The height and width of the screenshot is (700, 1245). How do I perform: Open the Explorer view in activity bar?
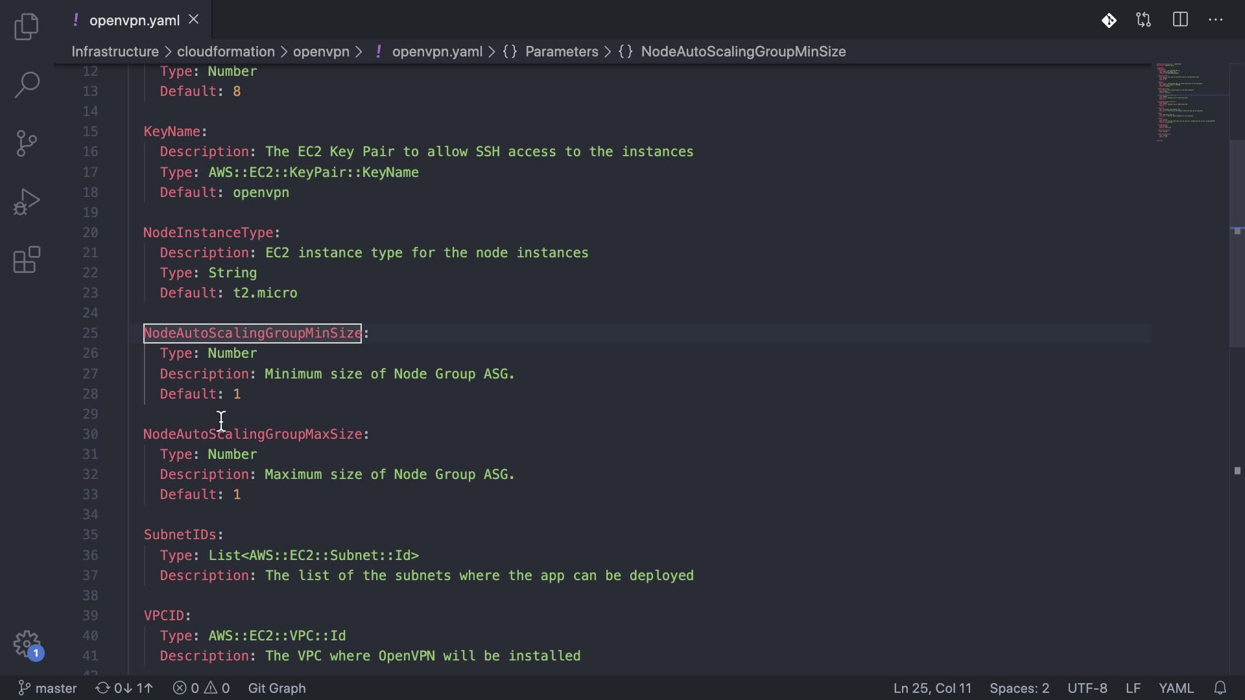pyautogui.click(x=27, y=27)
